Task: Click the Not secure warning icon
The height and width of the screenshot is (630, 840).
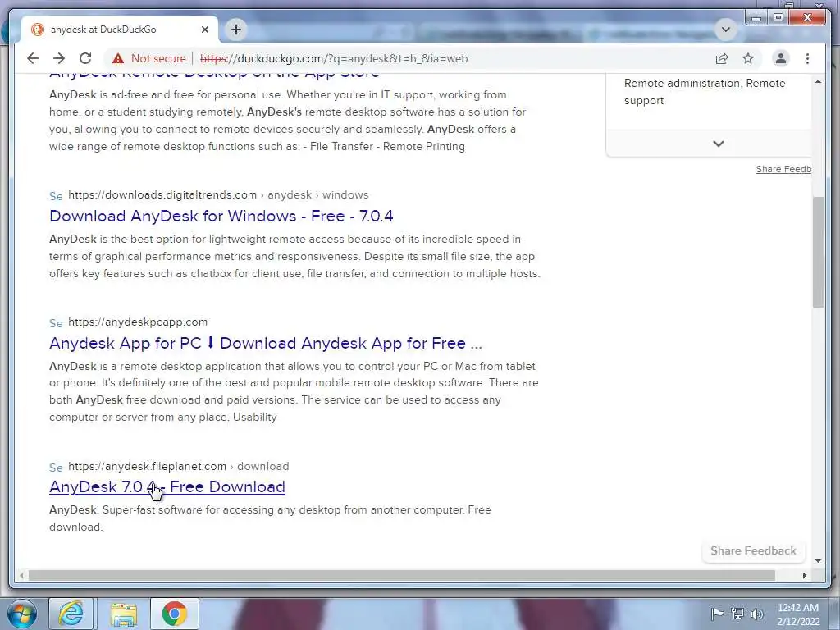Action: pos(118,58)
